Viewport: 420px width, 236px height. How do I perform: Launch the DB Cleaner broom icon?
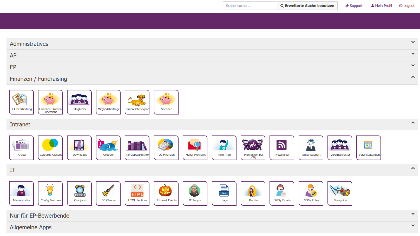108,193
